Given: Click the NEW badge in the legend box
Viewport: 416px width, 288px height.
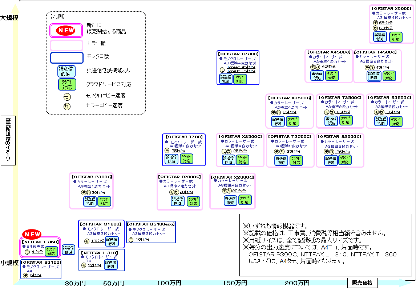Looking at the screenshot, I should coord(65,31).
